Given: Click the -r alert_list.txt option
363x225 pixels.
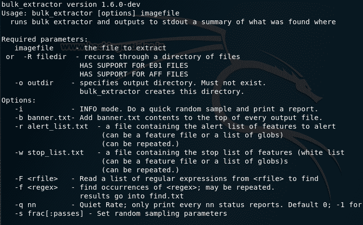Looking at the screenshot, I should click(51, 126).
